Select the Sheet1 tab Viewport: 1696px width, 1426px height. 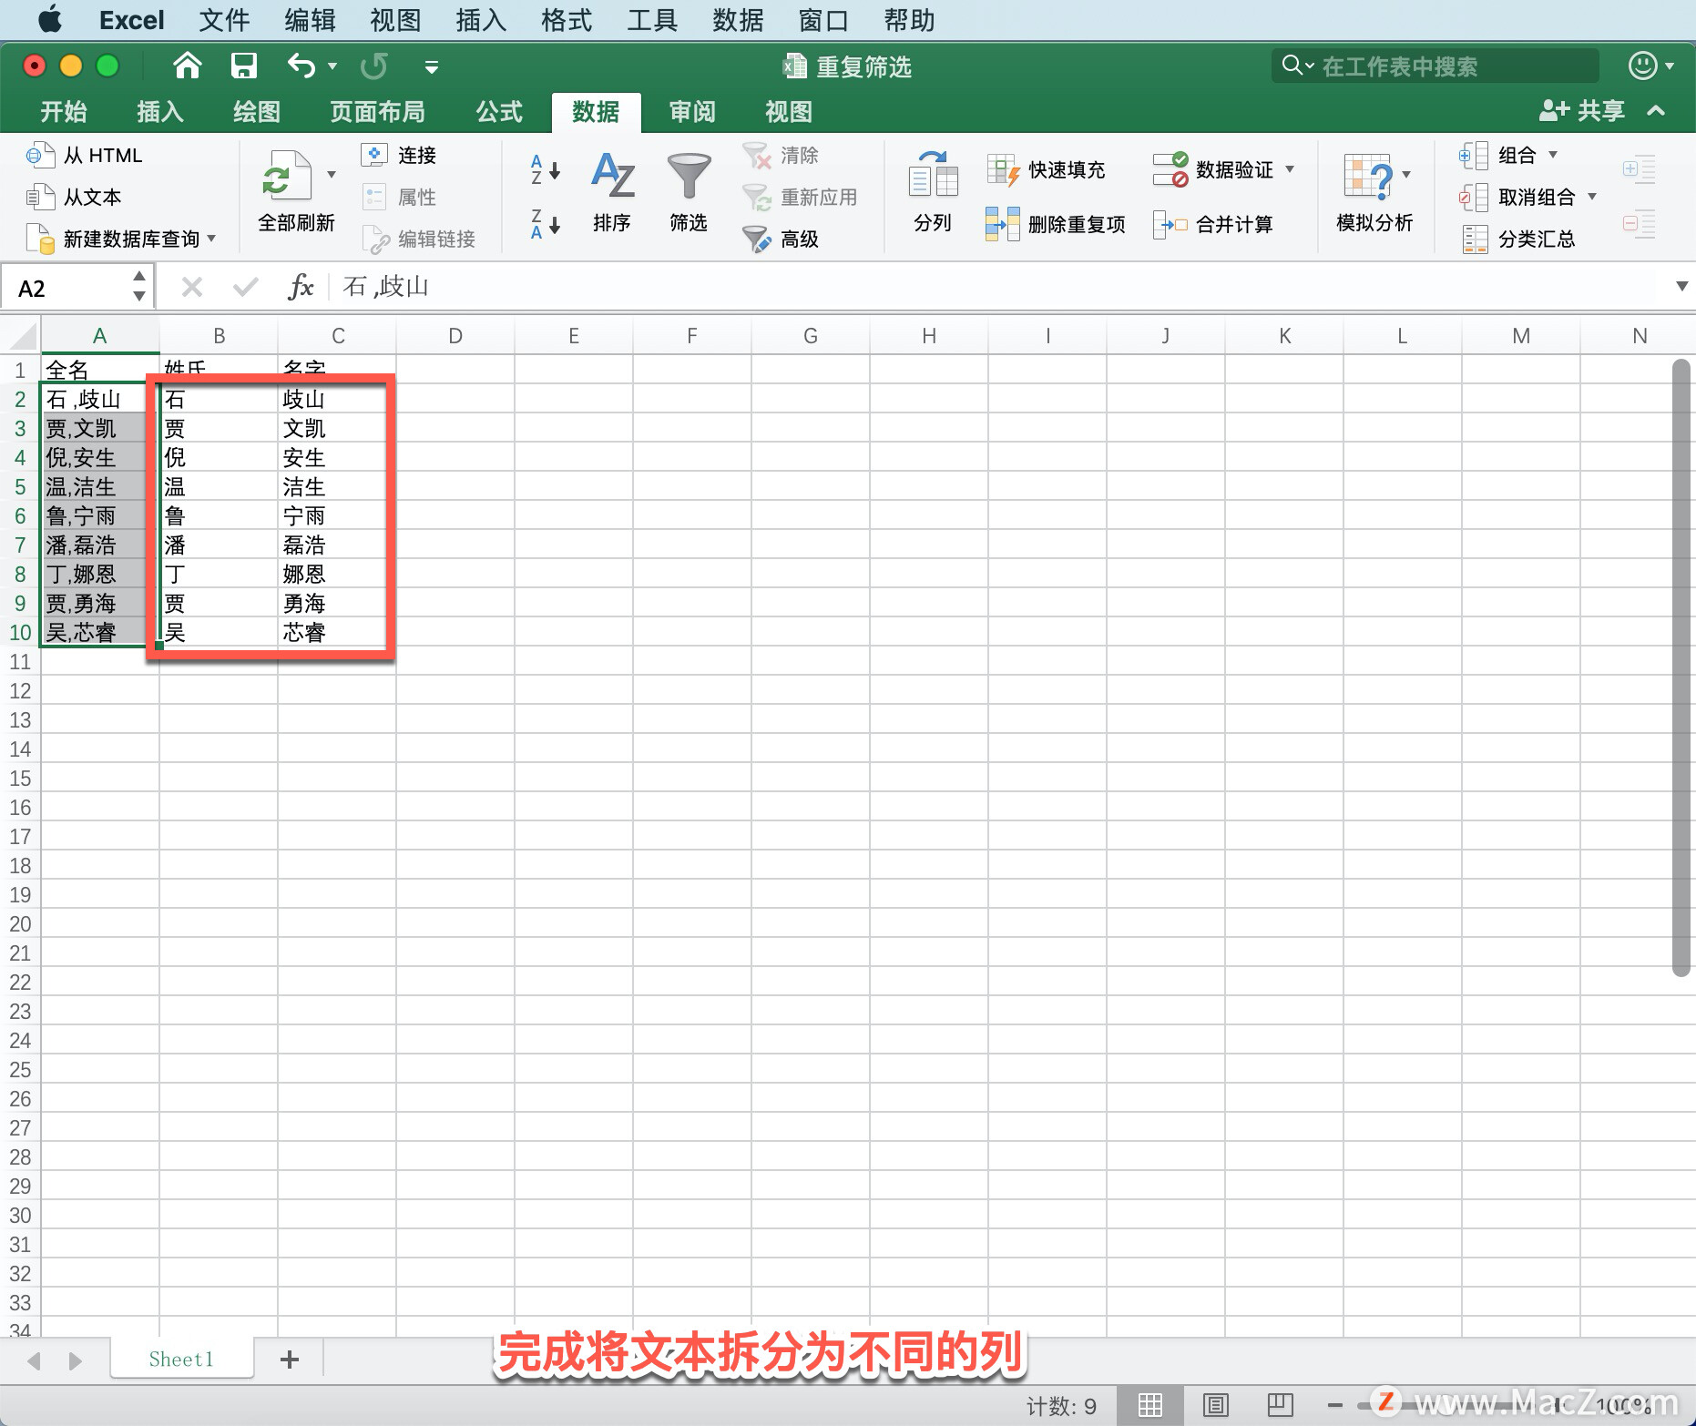pos(181,1359)
